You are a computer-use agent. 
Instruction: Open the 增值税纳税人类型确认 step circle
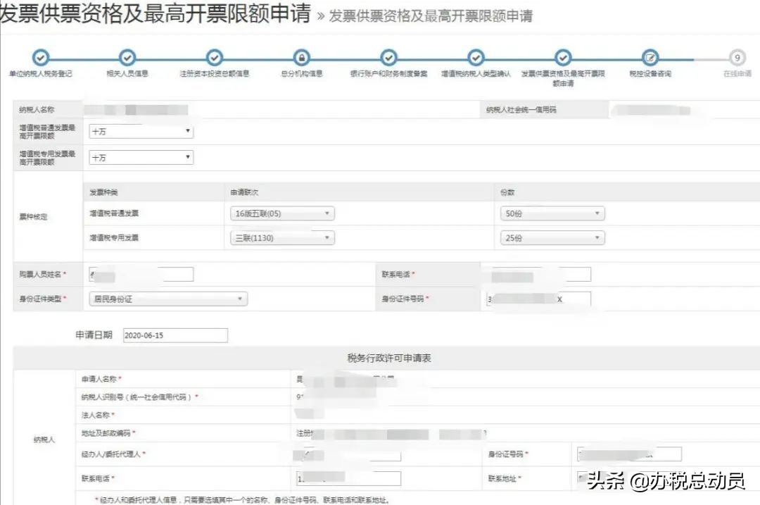coord(476,59)
